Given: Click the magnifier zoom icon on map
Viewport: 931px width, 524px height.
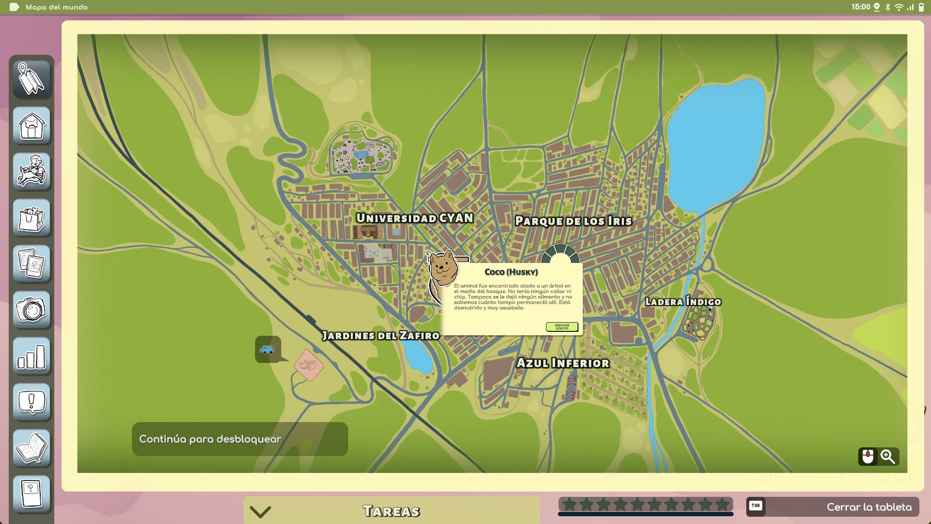Looking at the screenshot, I should [888, 457].
